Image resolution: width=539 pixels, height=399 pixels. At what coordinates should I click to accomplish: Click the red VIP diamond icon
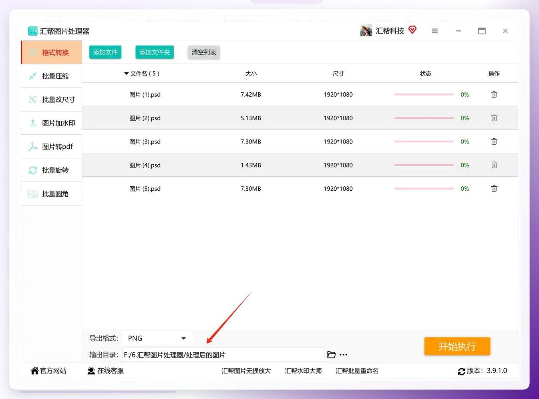412,30
